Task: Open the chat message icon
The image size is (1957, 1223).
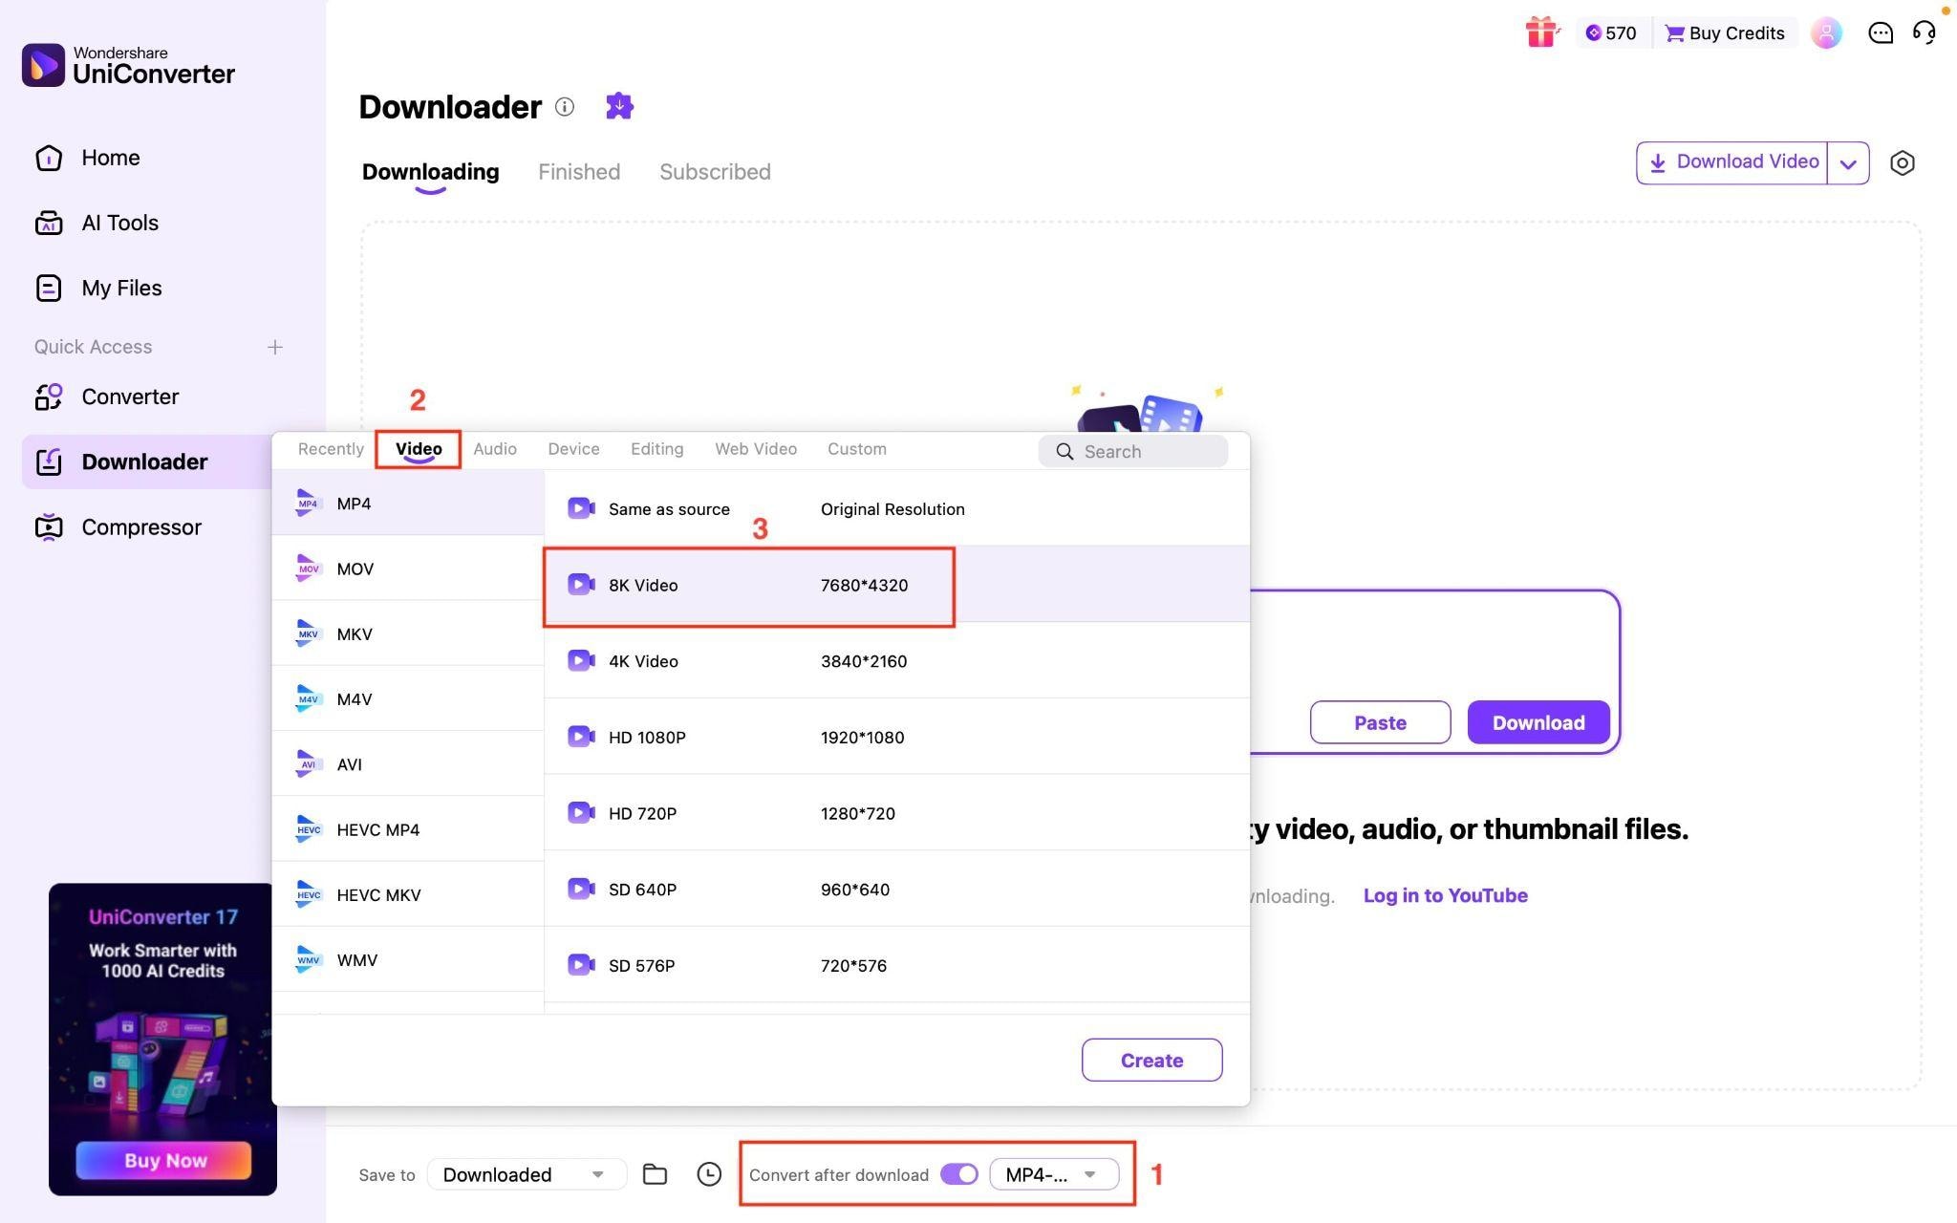Action: pos(1880,32)
